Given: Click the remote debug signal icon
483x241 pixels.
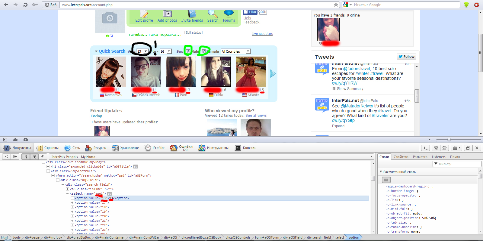Looking at the screenshot, I should coord(444,148).
